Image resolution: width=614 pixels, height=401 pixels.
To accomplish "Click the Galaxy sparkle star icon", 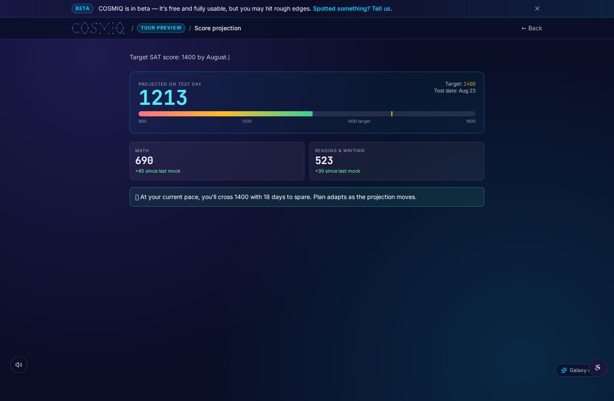I will point(564,370).
